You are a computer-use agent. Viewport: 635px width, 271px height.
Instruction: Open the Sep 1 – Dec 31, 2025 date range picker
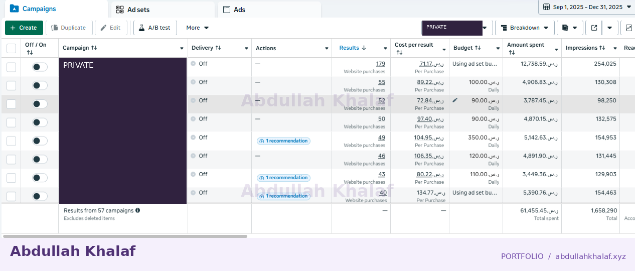click(587, 7)
